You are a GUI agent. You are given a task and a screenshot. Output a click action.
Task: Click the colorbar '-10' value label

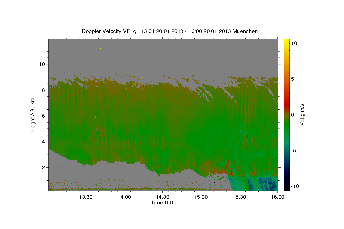(x=295, y=186)
